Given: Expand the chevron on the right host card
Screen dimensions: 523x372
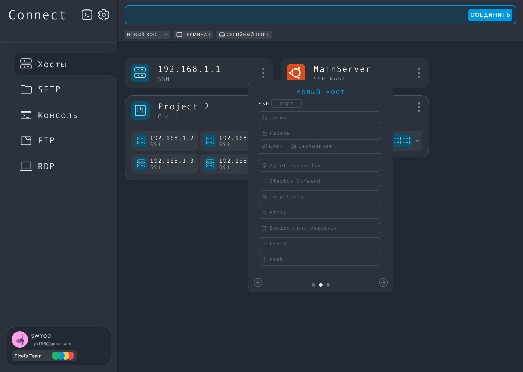Looking at the screenshot, I should click(417, 141).
